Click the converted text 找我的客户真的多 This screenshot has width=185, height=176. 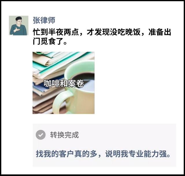tap(66, 154)
